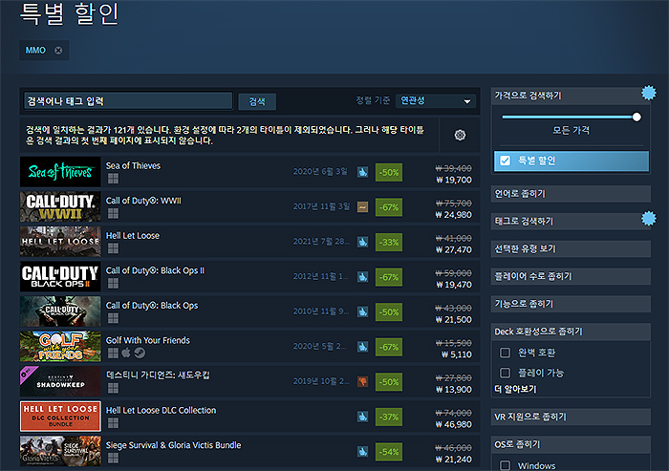Screen dimensions: 669x471
Task: Click Windows icon under Call of Duty: WWII
Action: click(113, 213)
